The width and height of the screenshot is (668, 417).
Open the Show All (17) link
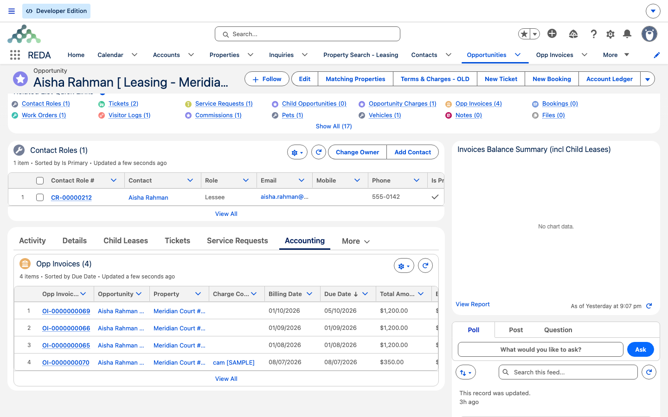click(334, 126)
